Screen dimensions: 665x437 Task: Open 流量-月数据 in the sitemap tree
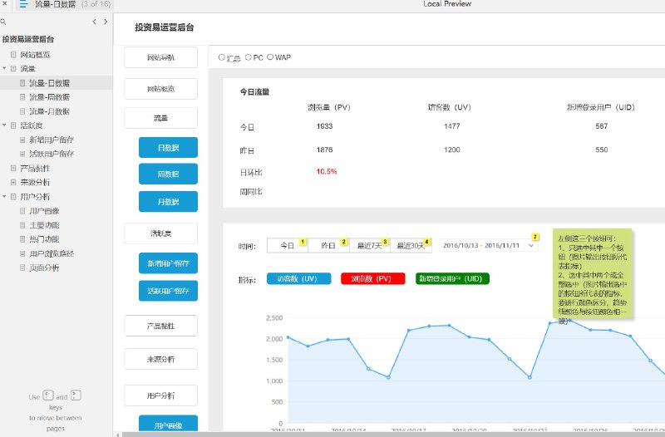[49, 111]
